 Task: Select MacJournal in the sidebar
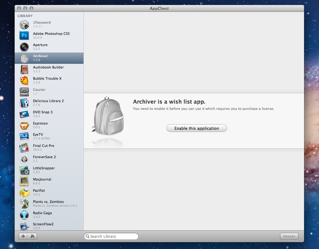pyautogui.click(x=49, y=181)
